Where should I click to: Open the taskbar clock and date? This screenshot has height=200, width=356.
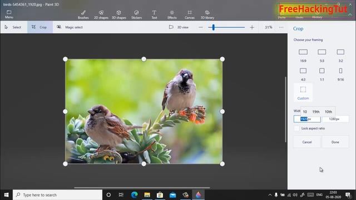[333, 195]
